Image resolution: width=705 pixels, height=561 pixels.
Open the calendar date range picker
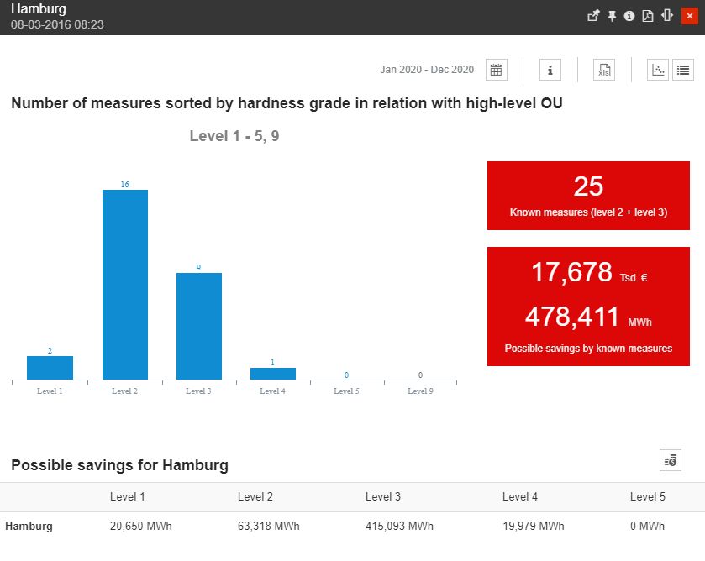497,70
